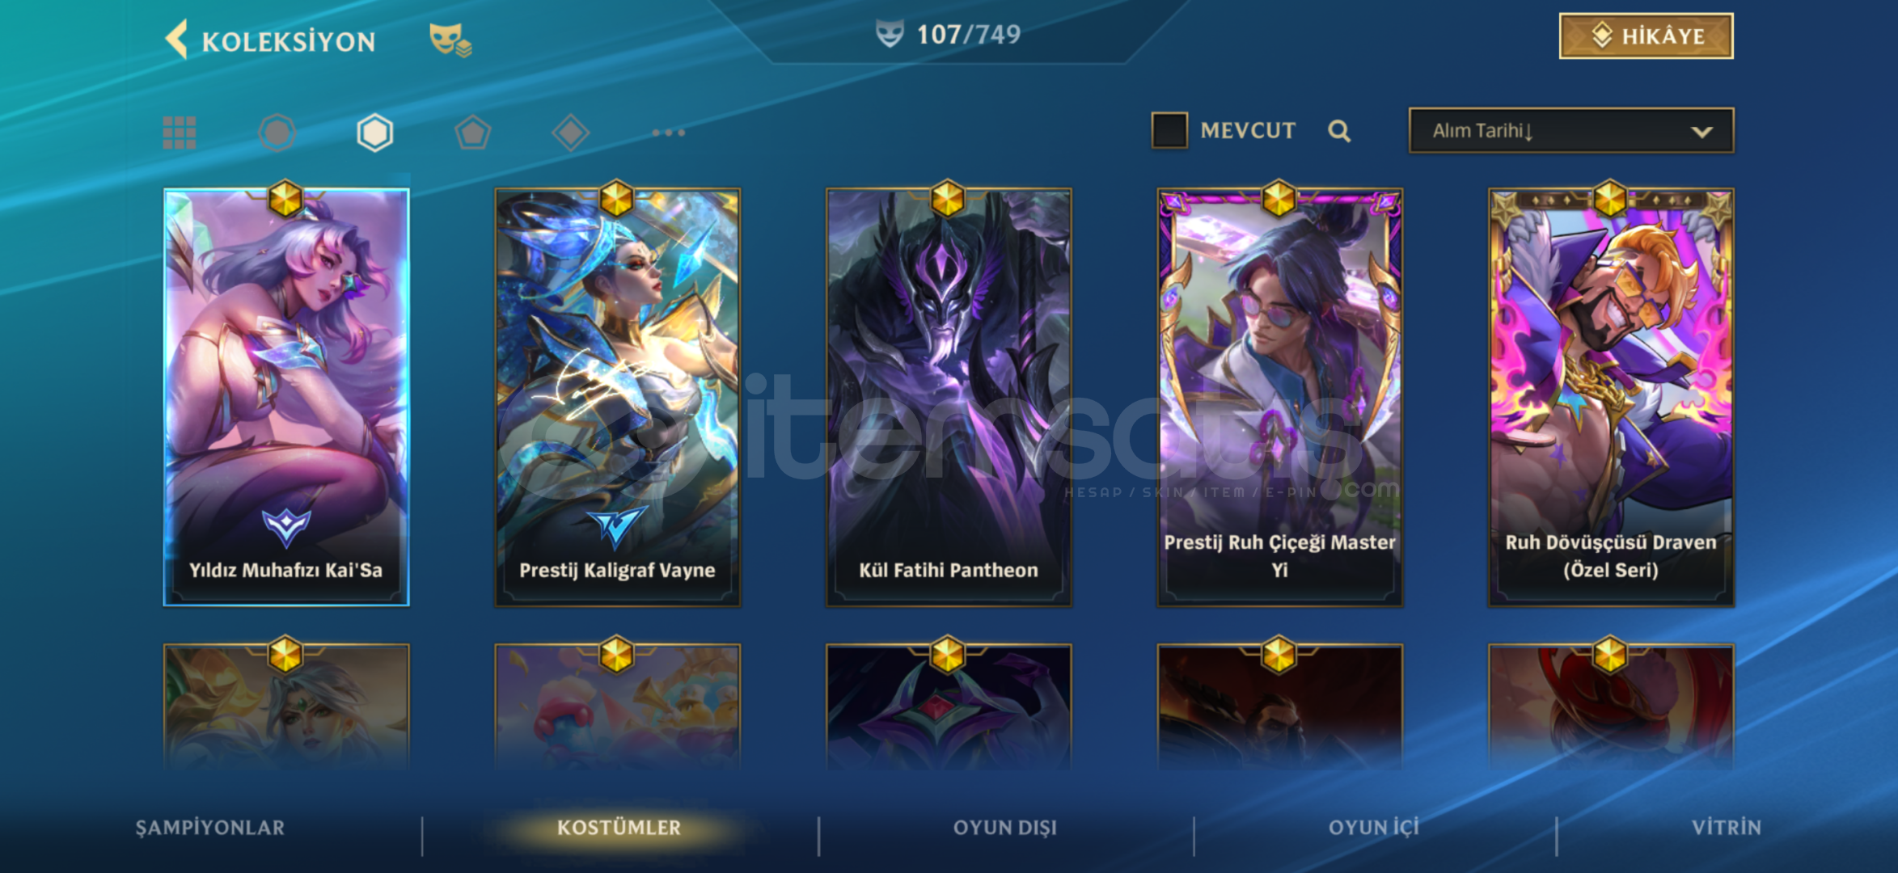The image size is (1898, 873).
Task: Toggle the Mevcut checkbox
Action: [1169, 130]
